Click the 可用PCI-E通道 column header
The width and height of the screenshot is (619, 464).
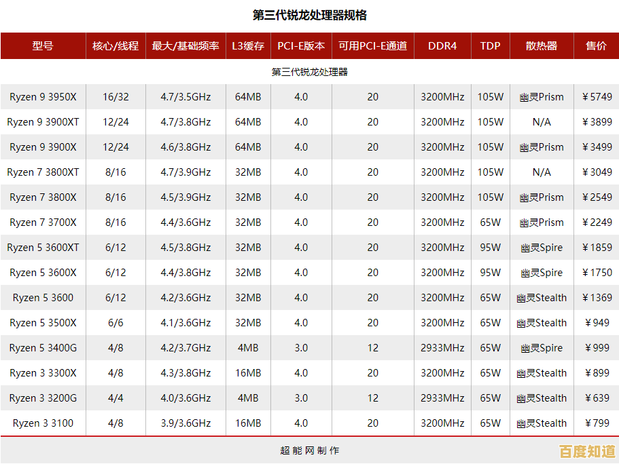[372, 45]
